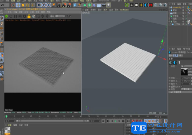
Task: Click the HDRI texture preview thumbnail
Action: point(184,72)
